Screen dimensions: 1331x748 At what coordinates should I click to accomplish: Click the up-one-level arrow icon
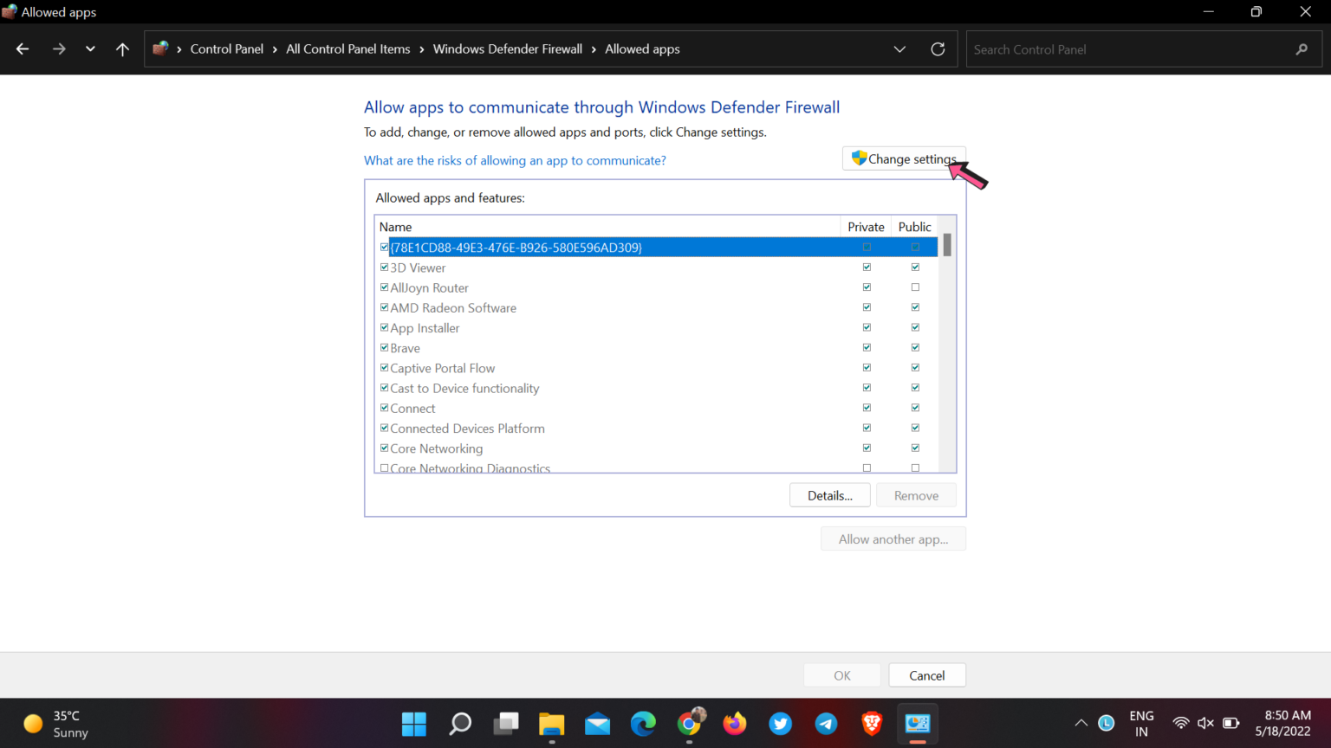[122, 48]
